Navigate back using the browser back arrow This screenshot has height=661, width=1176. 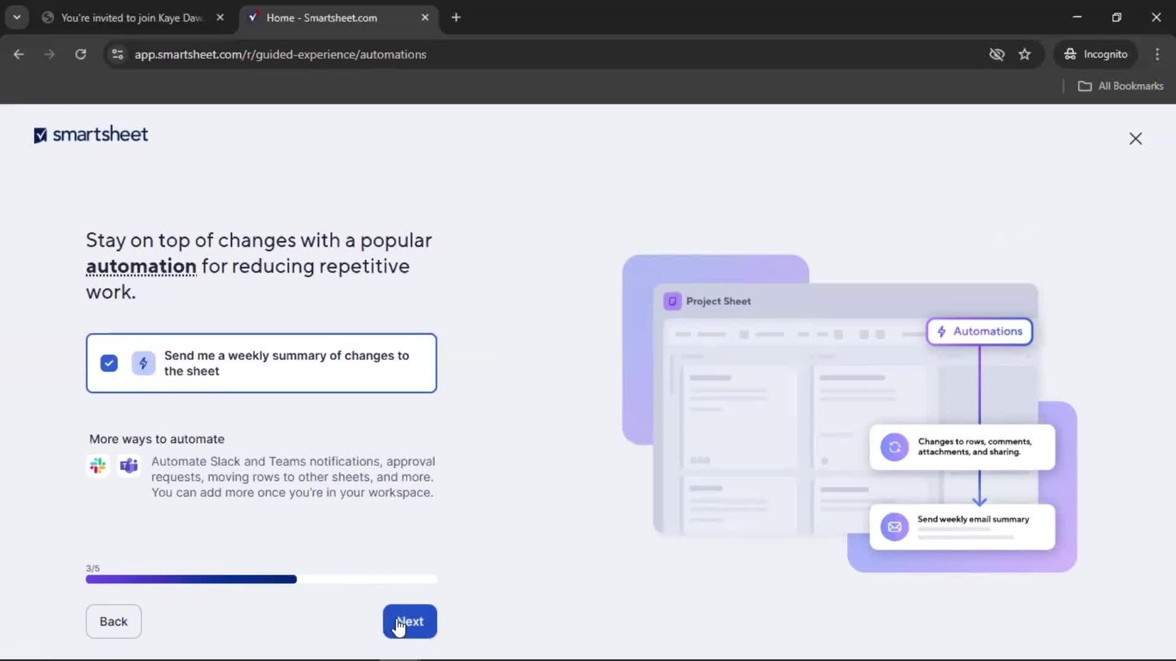19,54
